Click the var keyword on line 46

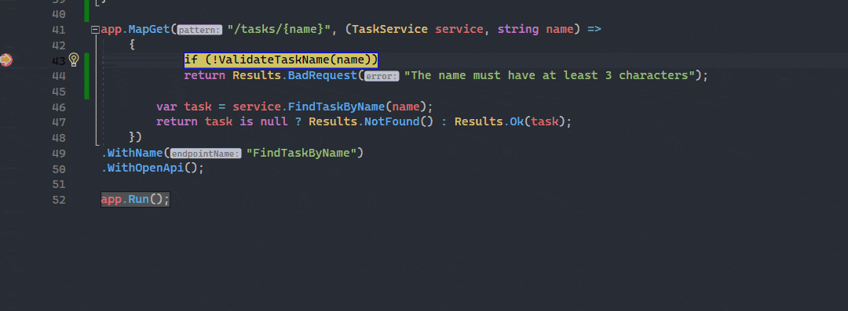pos(166,107)
